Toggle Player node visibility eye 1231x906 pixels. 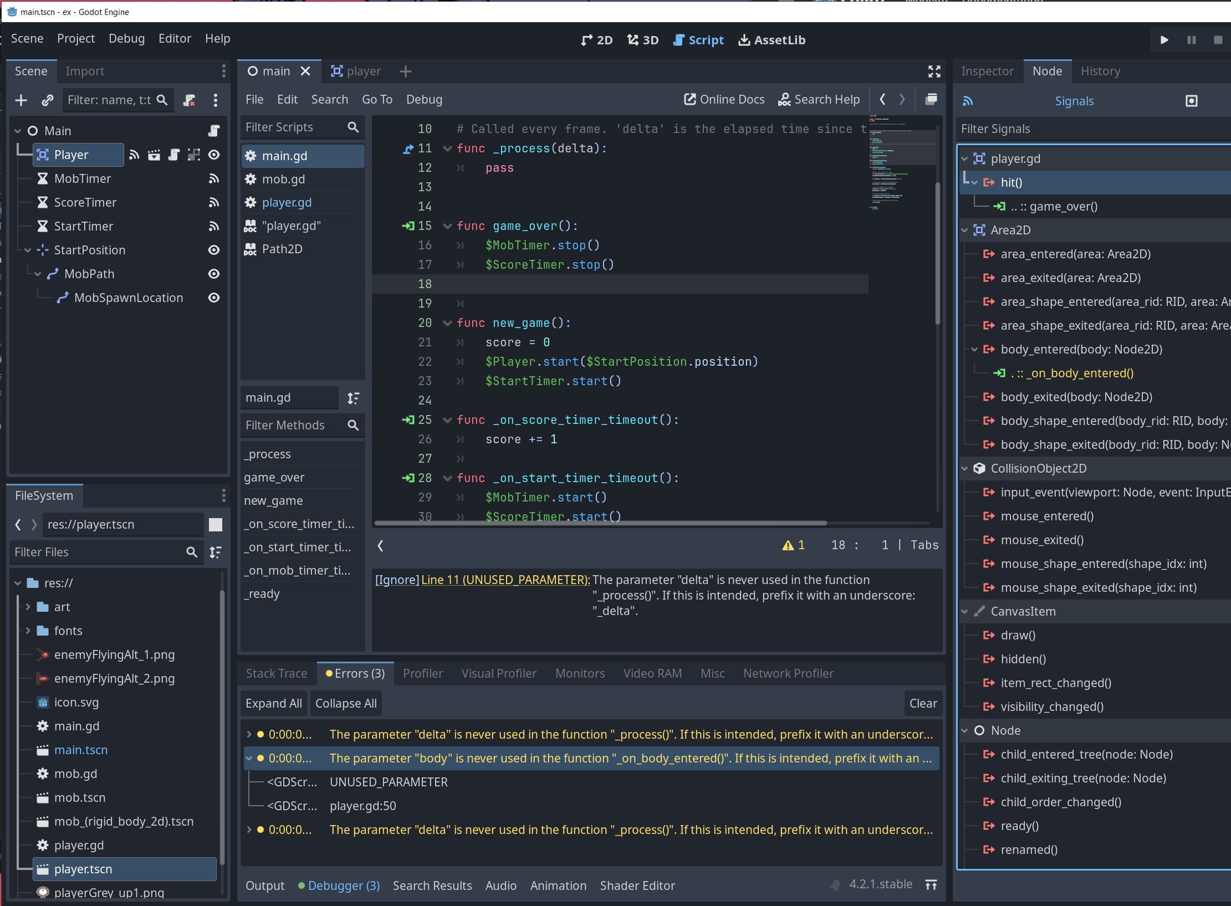[213, 155]
